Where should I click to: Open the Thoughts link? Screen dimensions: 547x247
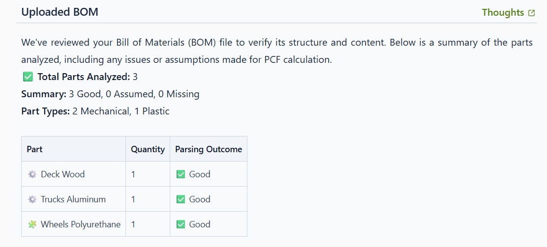coord(503,13)
